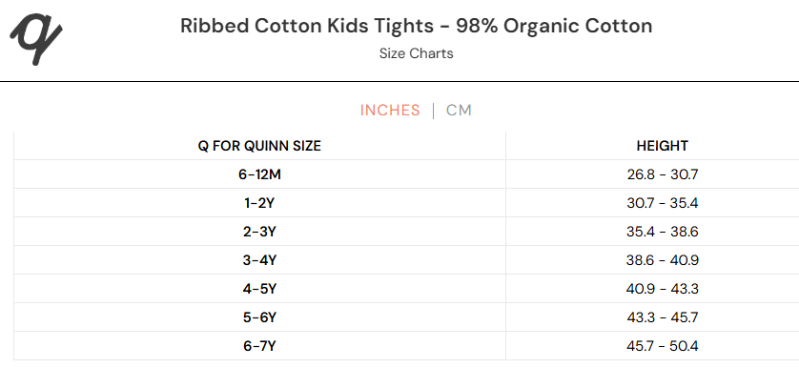Click the 30.7 - 35.4 height value

662,203
